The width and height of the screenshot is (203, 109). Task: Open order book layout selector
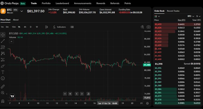157,16
